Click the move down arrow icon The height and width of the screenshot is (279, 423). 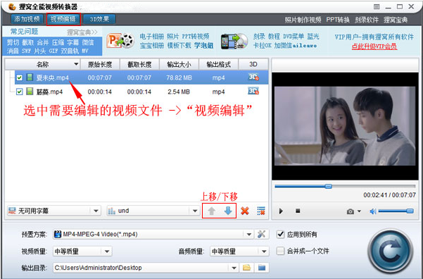(228, 211)
